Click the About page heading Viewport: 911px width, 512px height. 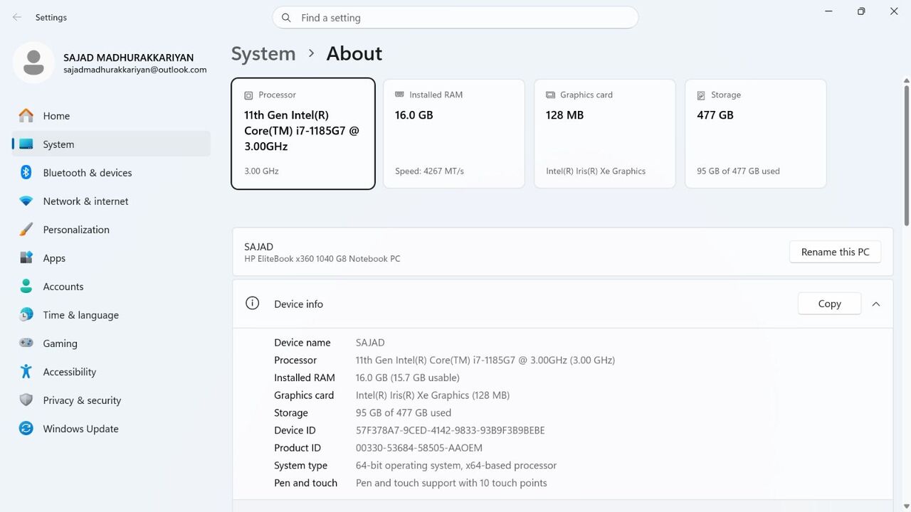point(354,53)
